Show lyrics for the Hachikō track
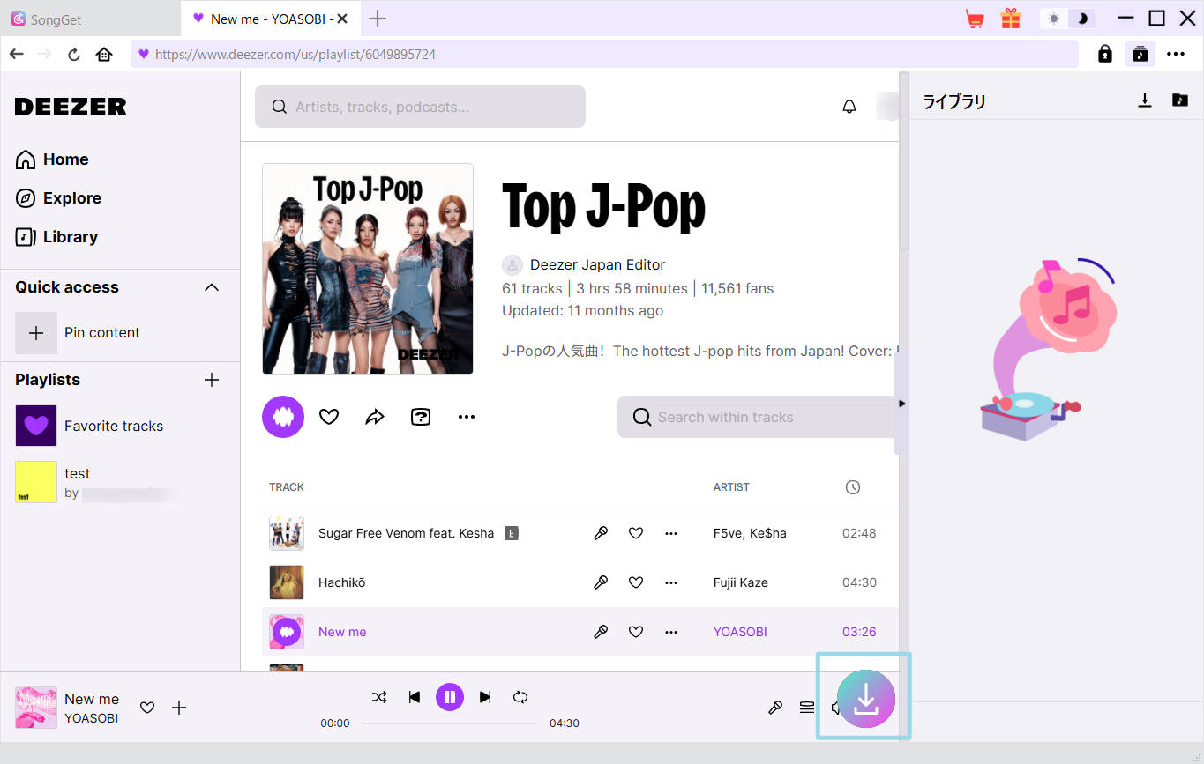The width and height of the screenshot is (1204, 764). pyautogui.click(x=601, y=582)
